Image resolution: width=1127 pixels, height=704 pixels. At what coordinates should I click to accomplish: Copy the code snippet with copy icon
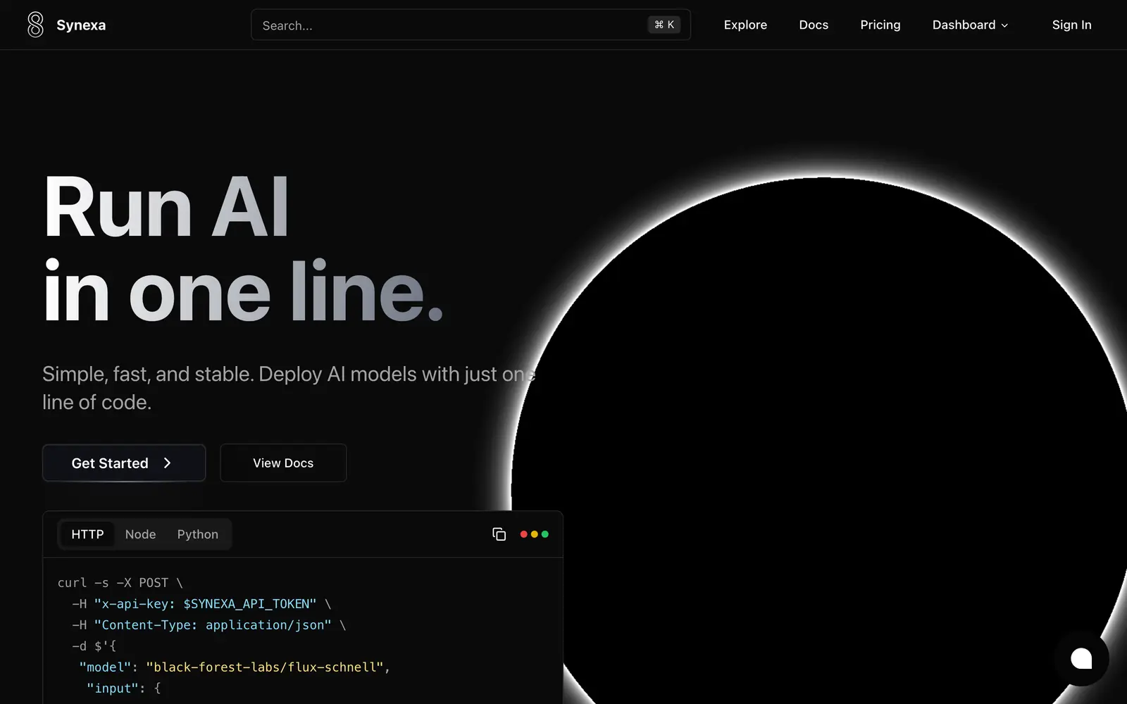point(499,534)
